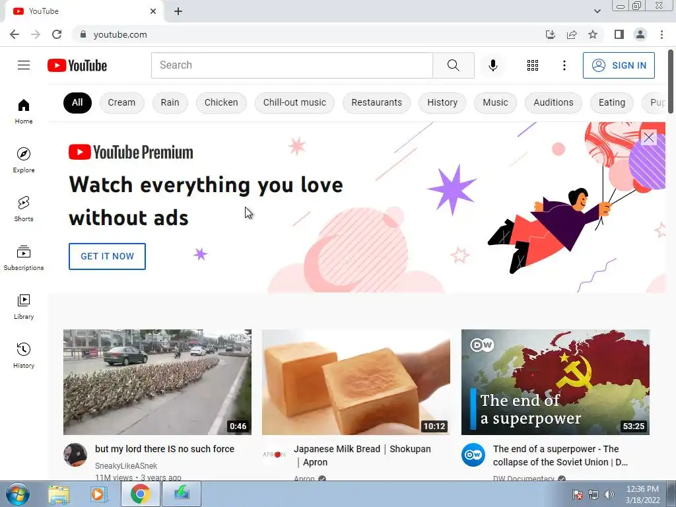Start voice search with microphone icon
The height and width of the screenshot is (507, 676).
tap(492, 65)
